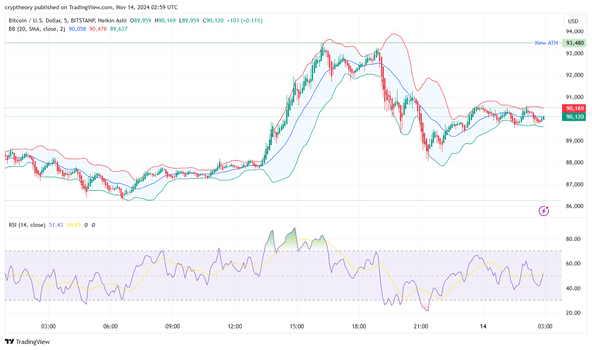Click the 18:00 time axis label
Screen dimensions: 592x350
[359, 326]
